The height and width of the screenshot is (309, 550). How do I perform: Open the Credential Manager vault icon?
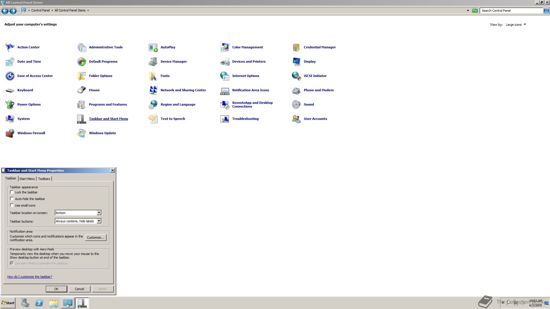click(296, 47)
